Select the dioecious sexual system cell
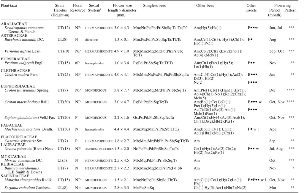This screenshot has width=304, height=193. pyautogui.click(x=92, y=40)
